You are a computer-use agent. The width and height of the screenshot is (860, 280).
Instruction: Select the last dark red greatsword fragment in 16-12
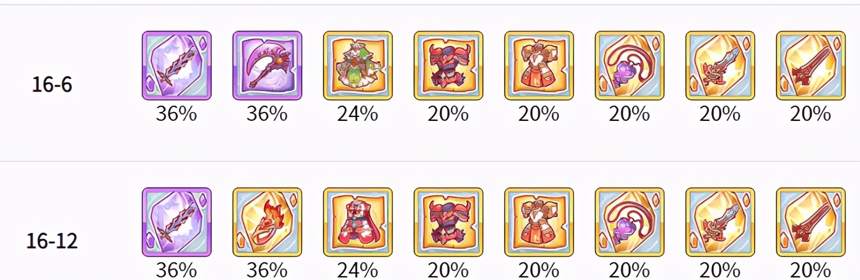tap(811, 222)
